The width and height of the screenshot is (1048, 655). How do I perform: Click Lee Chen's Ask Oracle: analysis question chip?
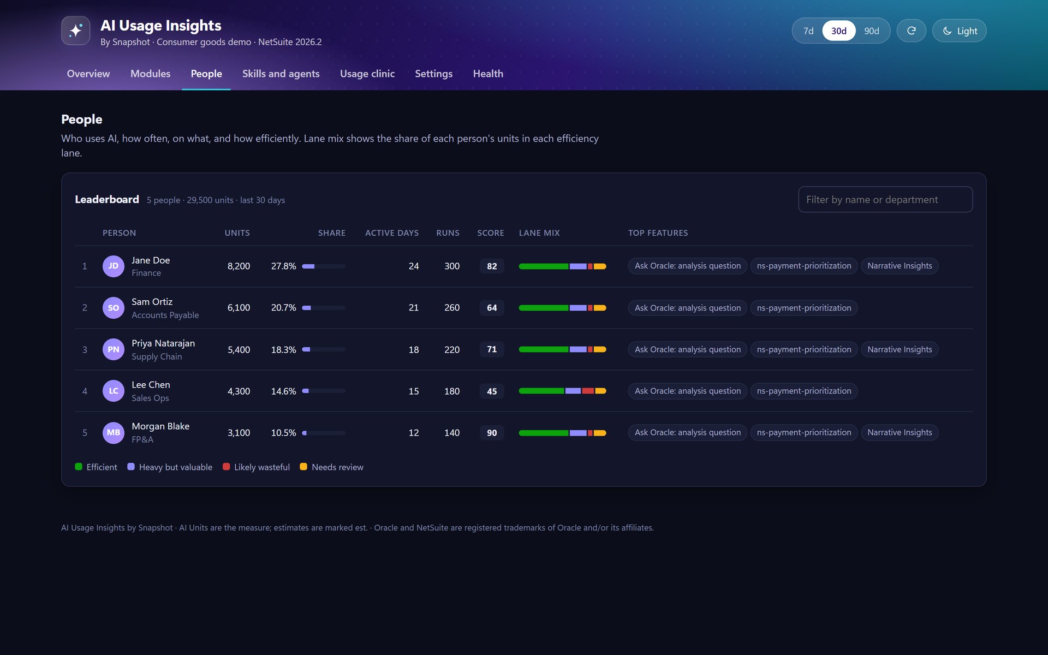pyautogui.click(x=687, y=391)
